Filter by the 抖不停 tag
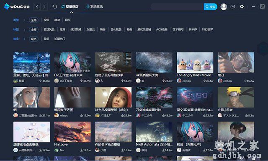The image size is (268, 161). [193, 30]
